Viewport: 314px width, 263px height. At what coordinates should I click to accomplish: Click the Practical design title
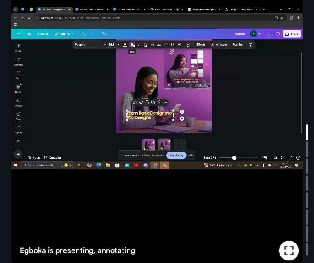[x=239, y=34]
